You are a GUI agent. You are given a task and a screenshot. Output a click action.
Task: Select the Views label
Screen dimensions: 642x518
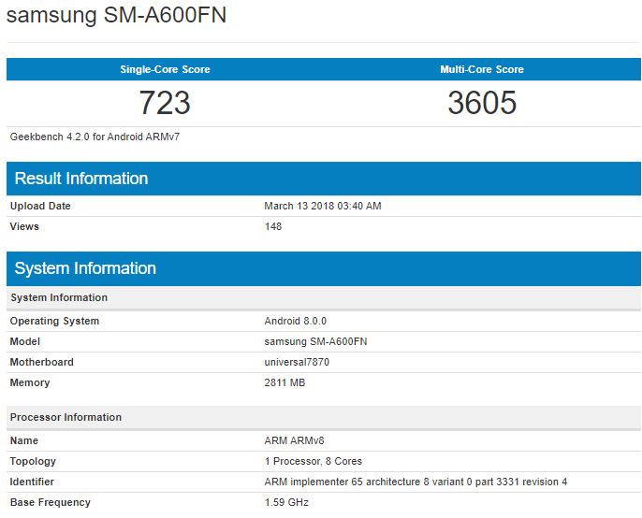24,226
